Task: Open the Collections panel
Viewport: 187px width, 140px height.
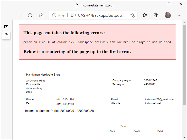Action: click(x=156, y=15)
